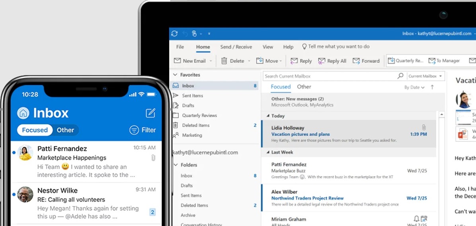
Task: Tap the home icon beside Inbox on phone
Action: (x=23, y=113)
